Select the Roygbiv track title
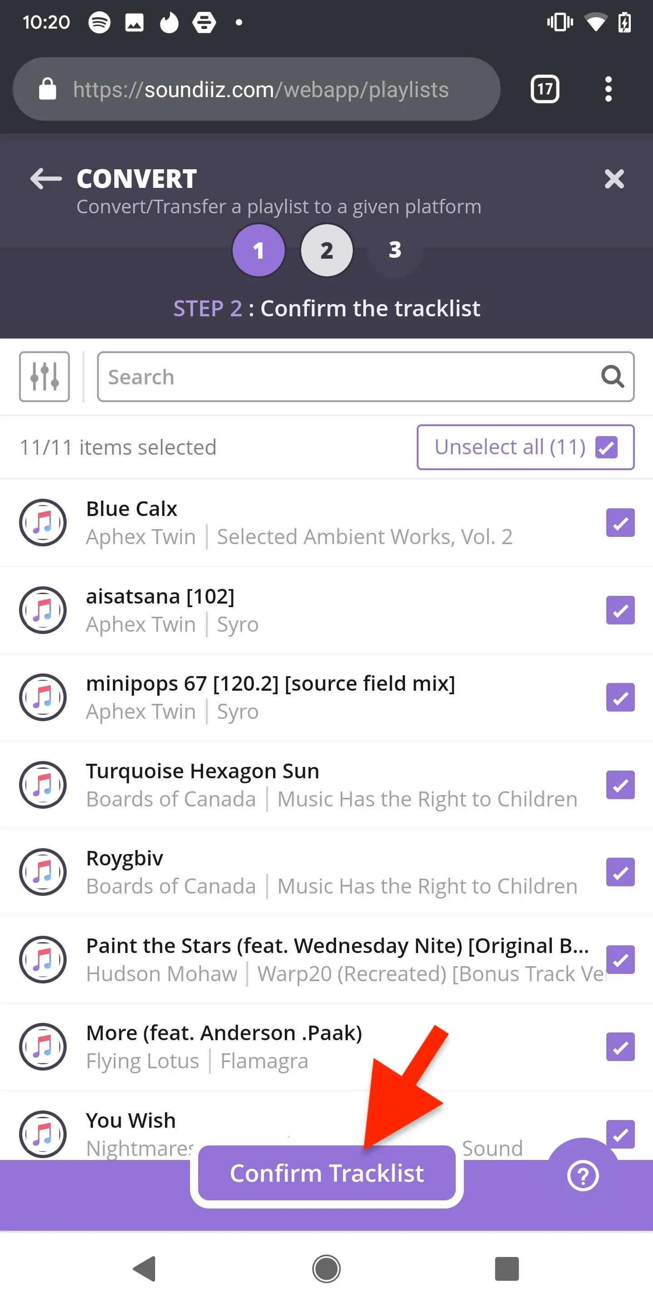 125,859
